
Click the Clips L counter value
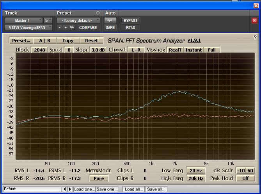[145, 171]
